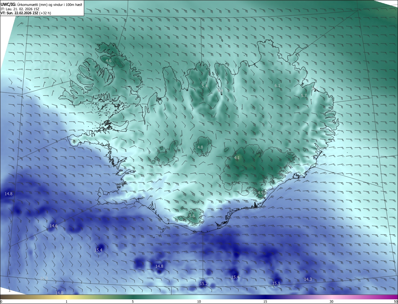Click the colour bar tick label 0
This screenshot has width=398, height=304.
[1, 302]
